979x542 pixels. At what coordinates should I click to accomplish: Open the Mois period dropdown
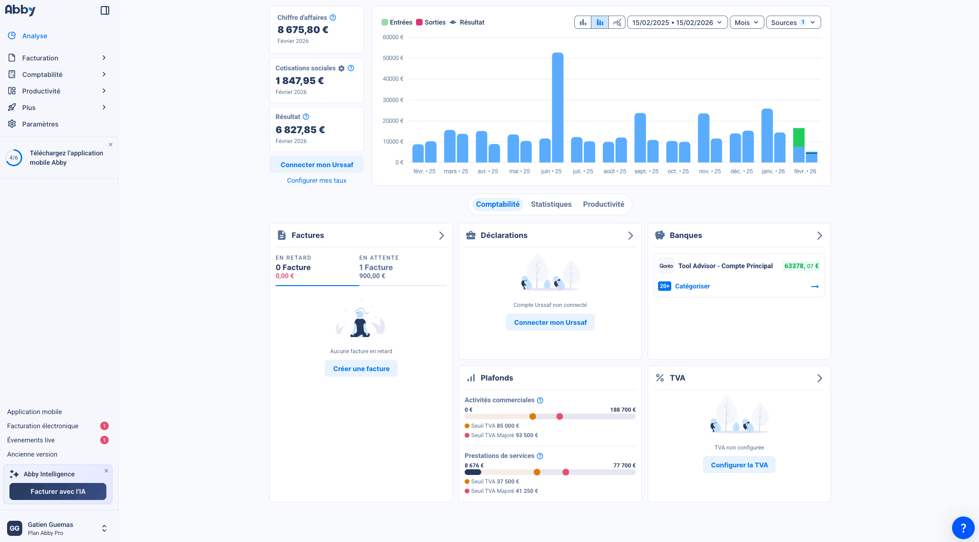point(746,22)
